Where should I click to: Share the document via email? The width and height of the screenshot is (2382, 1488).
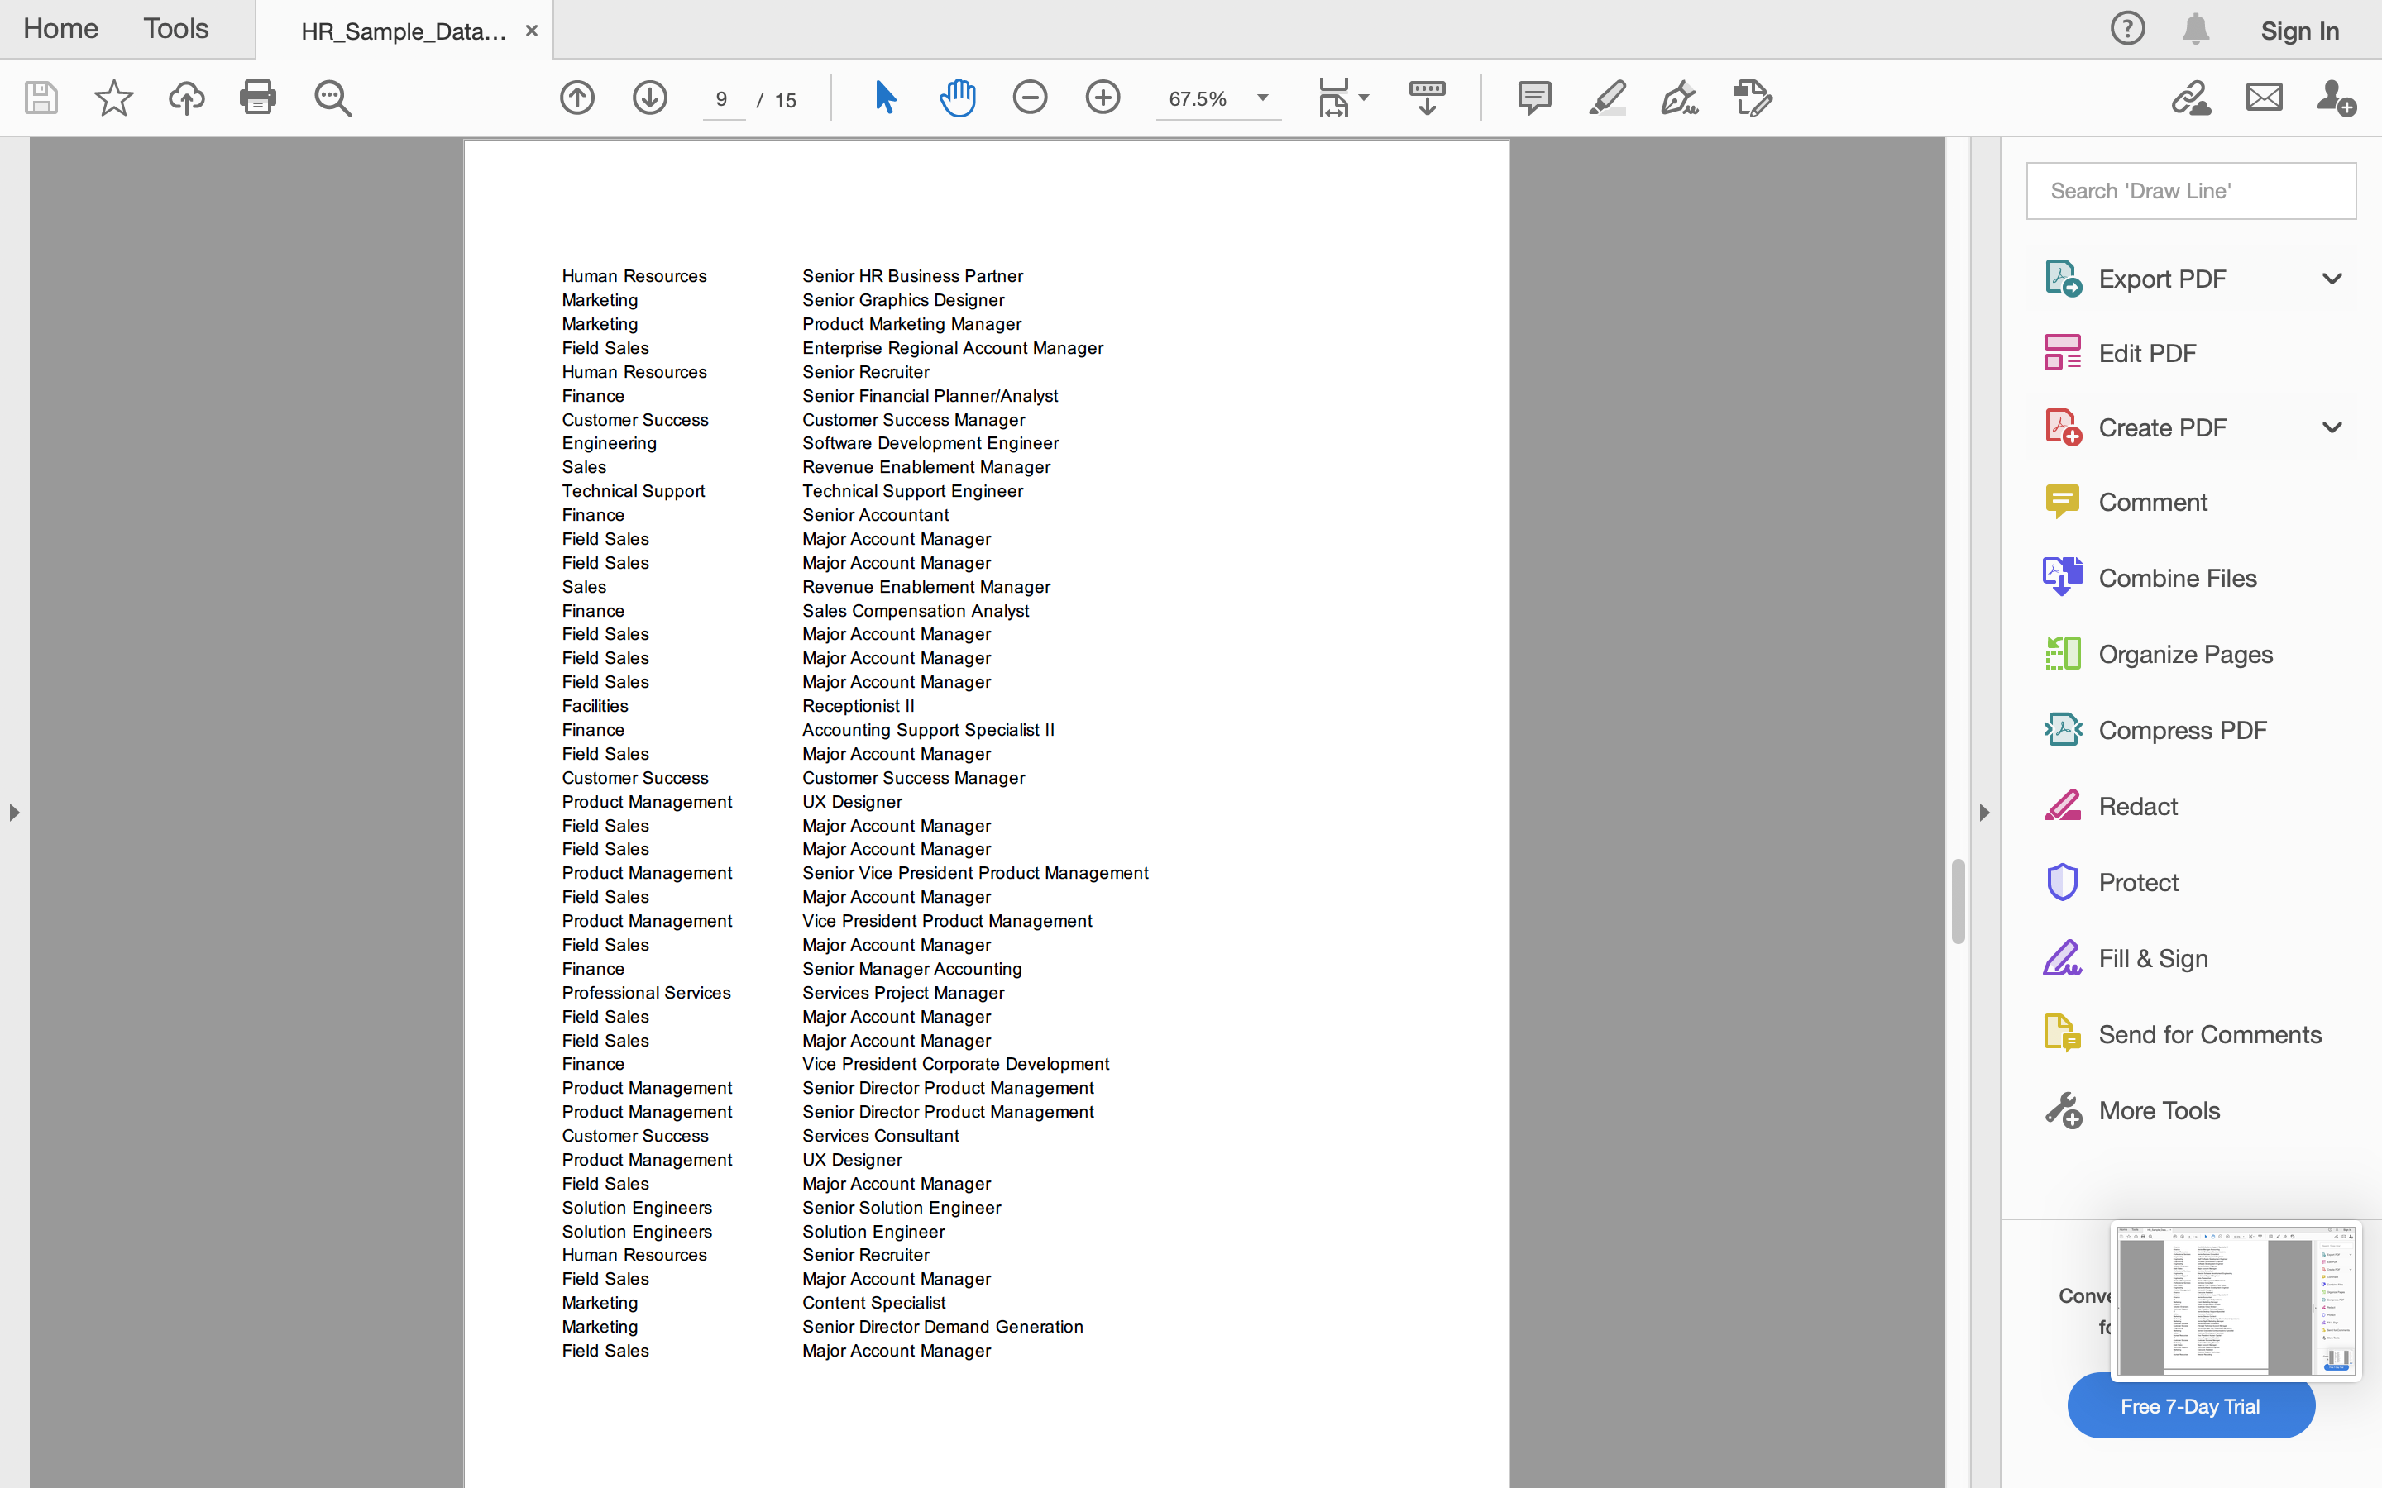coord(2262,98)
